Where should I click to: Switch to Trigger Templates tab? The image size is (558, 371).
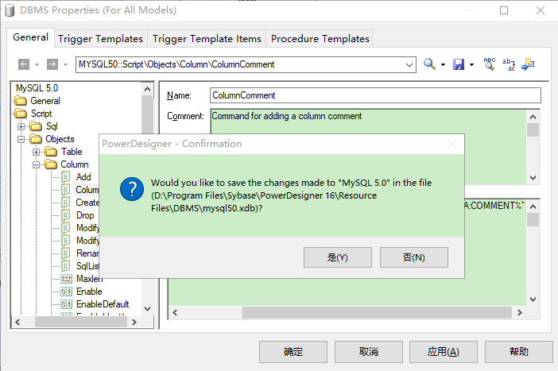(100, 38)
